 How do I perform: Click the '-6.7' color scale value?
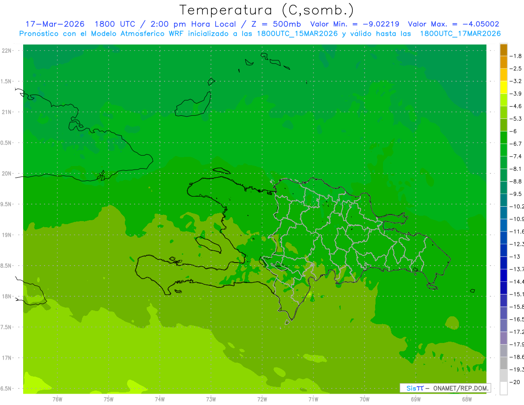516,144
